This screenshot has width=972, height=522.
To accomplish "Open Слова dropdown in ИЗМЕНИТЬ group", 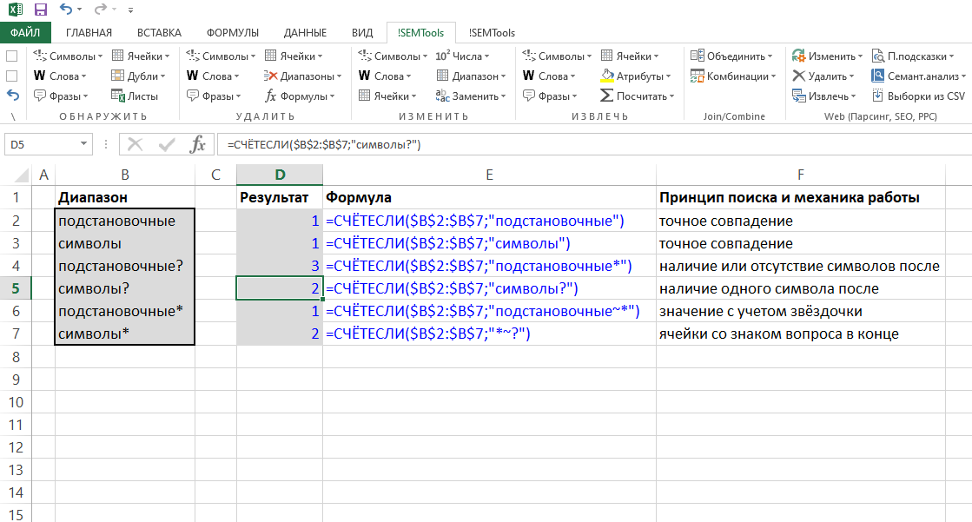I will click(385, 76).
